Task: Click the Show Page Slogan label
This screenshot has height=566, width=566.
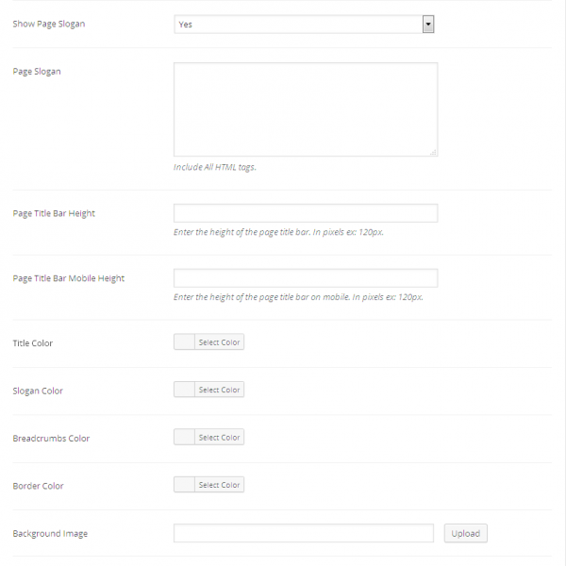Action: [x=48, y=24]
